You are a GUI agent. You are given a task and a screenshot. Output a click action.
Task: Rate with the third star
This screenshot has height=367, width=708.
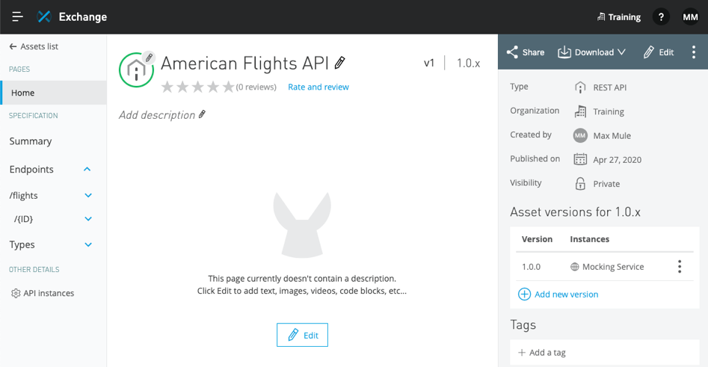point(198,87)
